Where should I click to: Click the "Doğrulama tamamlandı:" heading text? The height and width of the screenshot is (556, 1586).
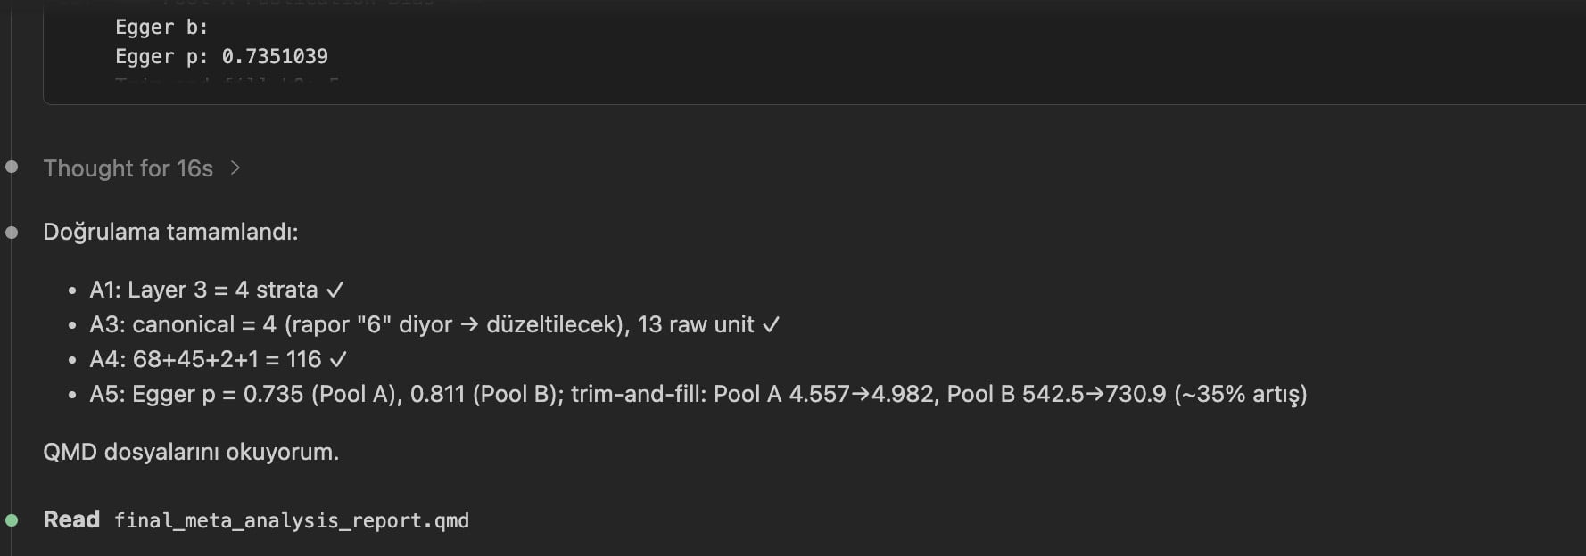(170, 232)
